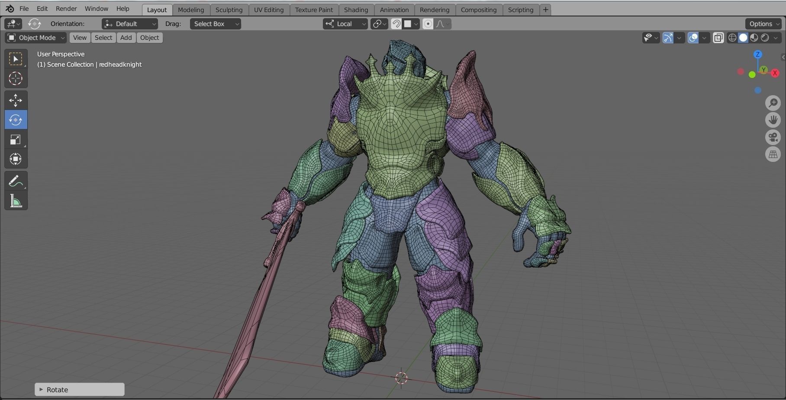Select the Move tool in the toolbar
This screenshot has height=400, width=786.
16,100
